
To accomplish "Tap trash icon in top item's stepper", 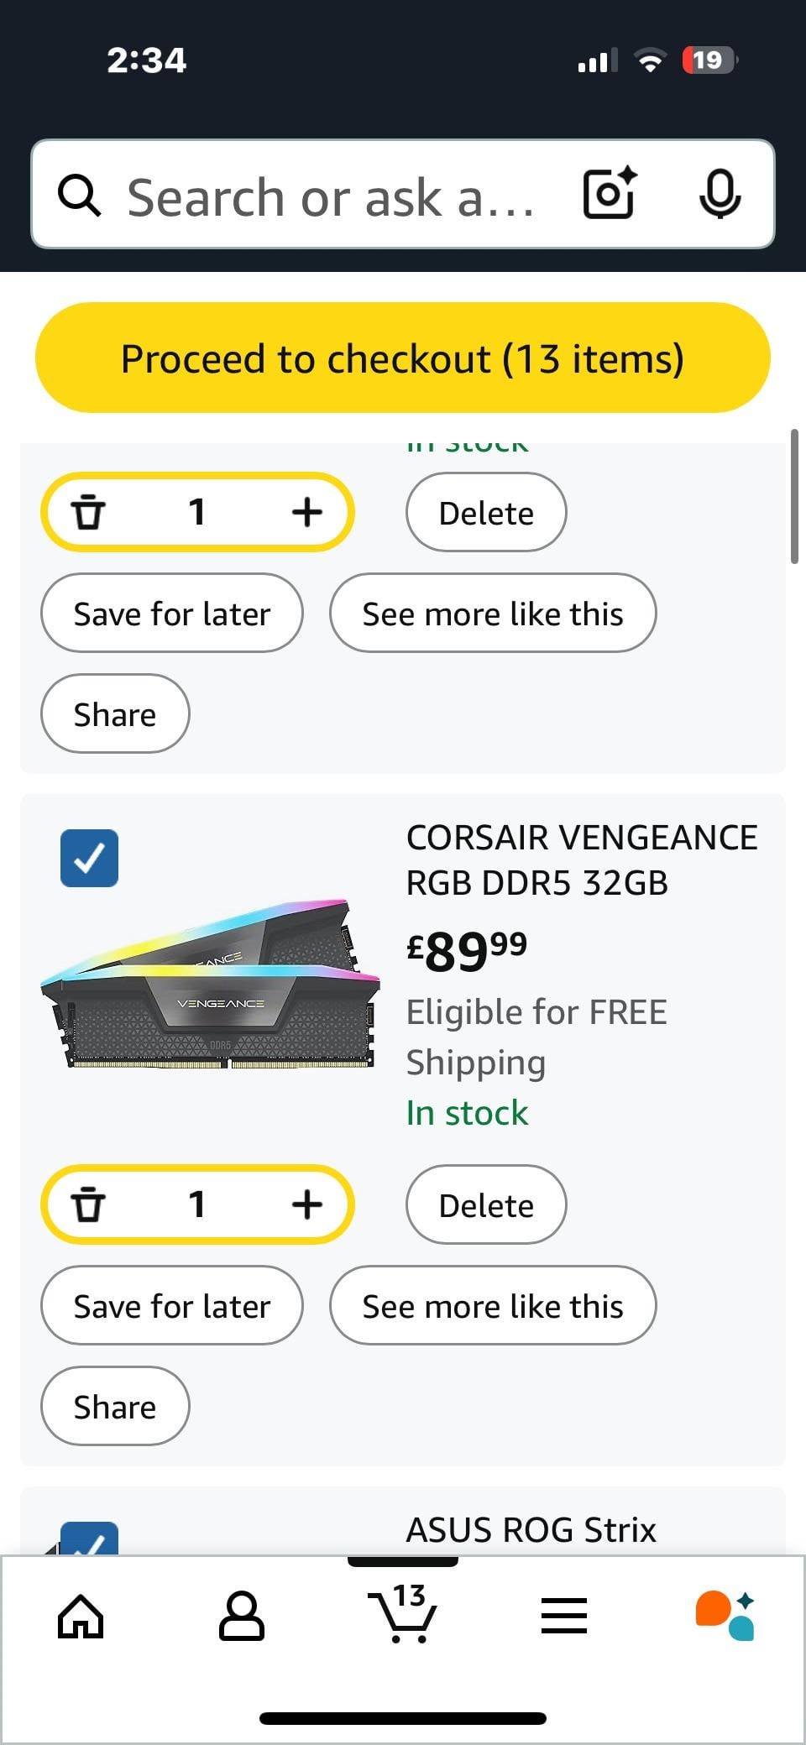I will point(88,512).
